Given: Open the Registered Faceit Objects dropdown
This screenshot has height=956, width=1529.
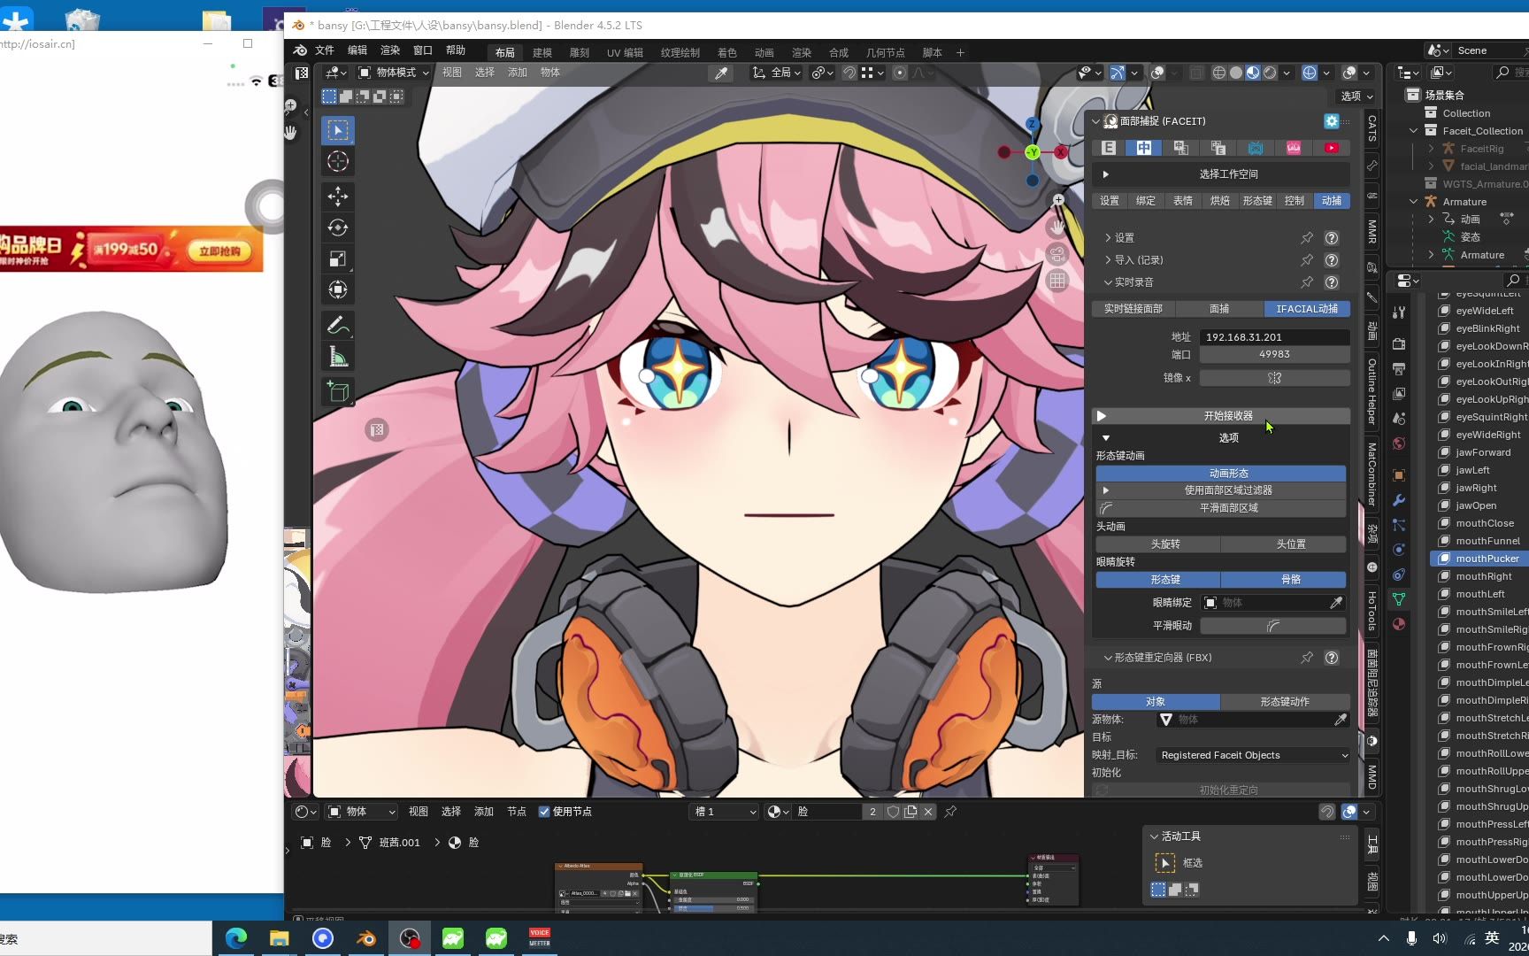Looking at the screenshot, I should point(1254,755).
